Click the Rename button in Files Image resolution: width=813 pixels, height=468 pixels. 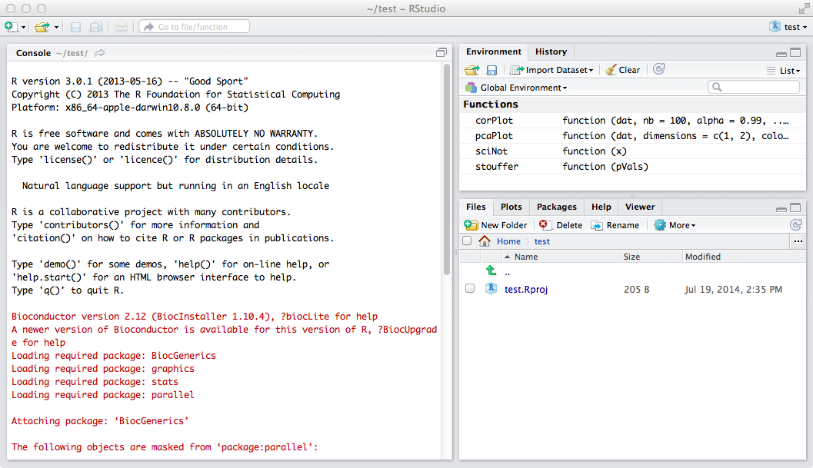click(615, 225)
